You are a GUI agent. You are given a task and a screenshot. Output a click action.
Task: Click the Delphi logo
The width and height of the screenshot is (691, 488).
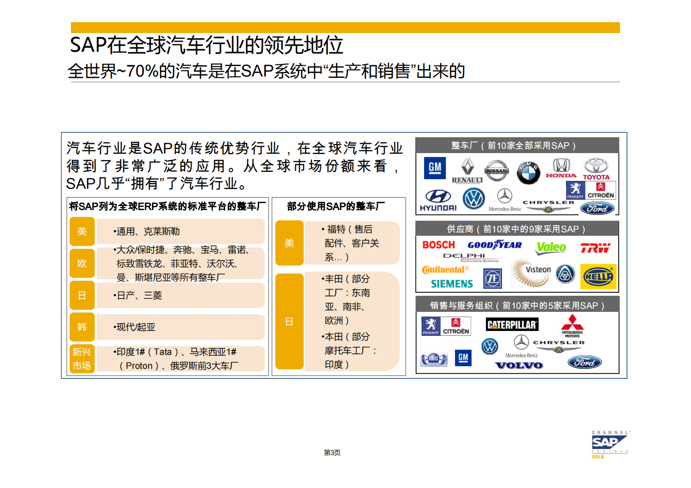pos(471,257)
